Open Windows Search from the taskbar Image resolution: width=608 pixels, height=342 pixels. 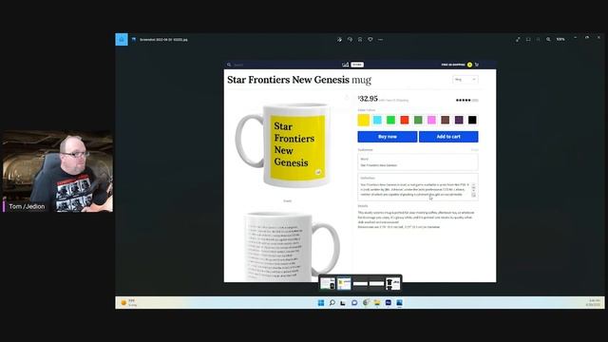(x=332, y=303)
